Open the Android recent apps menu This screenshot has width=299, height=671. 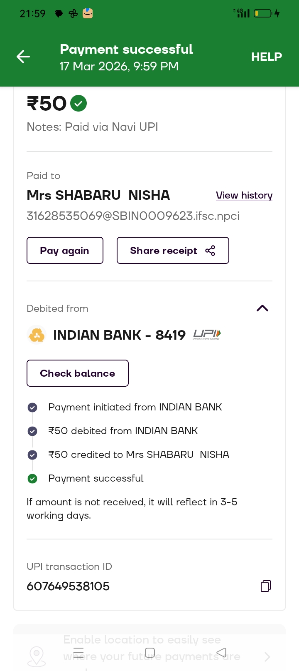pyautogui.click(x=78, y=652)
